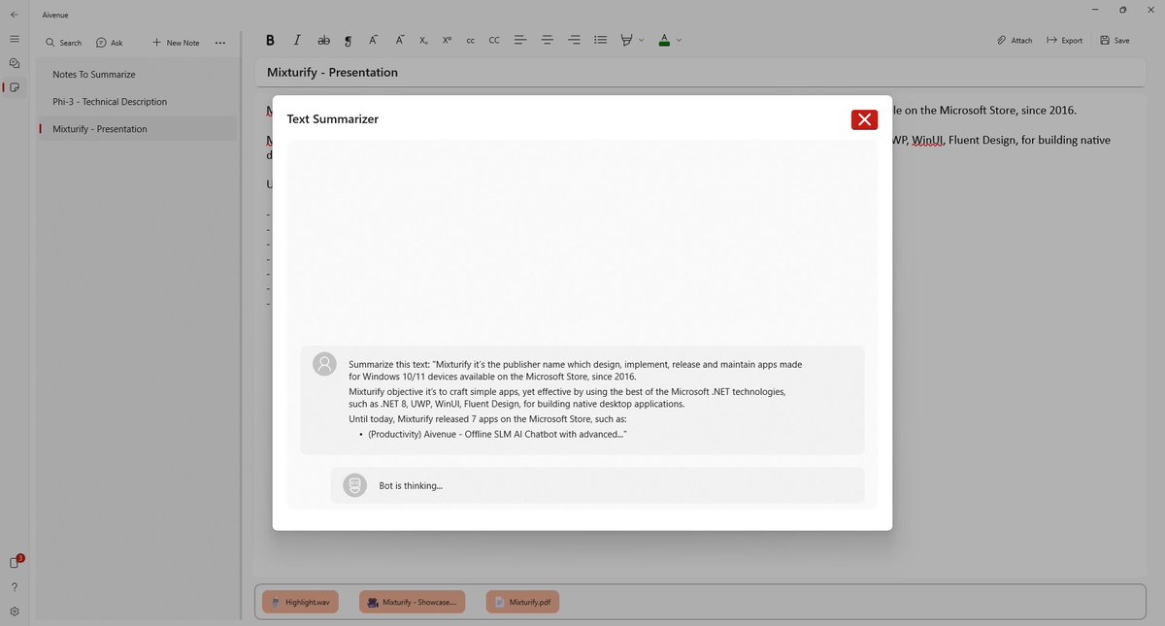Open highlighter color dropdown arrow
1165x626 pixels.
(642, 40)
